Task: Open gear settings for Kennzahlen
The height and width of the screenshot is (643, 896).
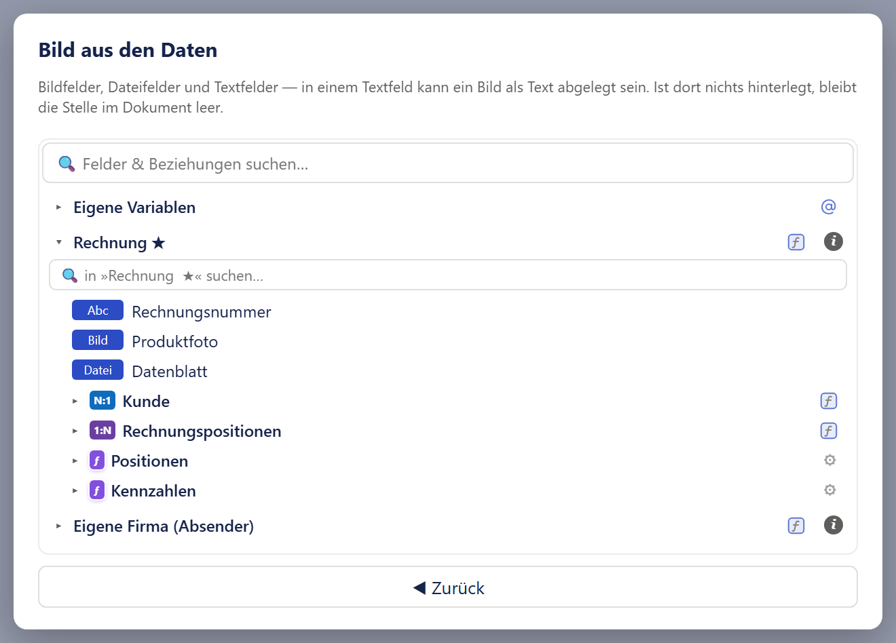Action: point(829,490)
